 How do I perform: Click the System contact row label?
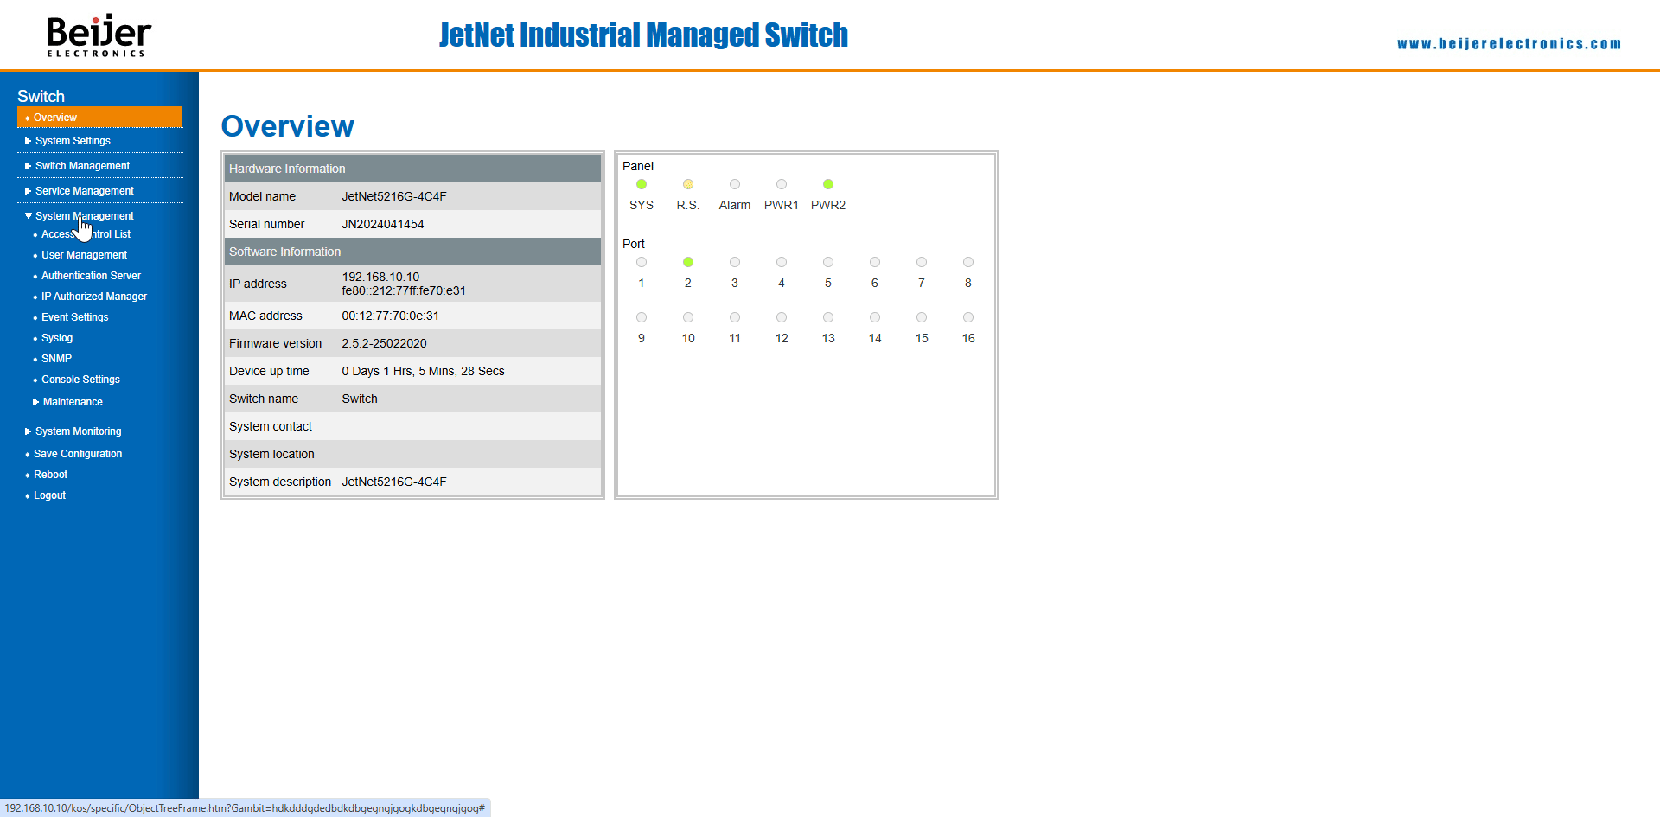pos(271,426)
